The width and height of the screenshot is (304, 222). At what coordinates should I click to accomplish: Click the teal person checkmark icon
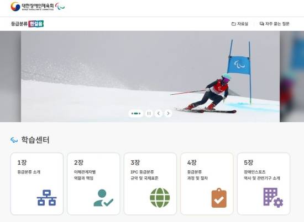pos(103,198)
